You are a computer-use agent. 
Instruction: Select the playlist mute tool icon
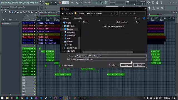18,12
